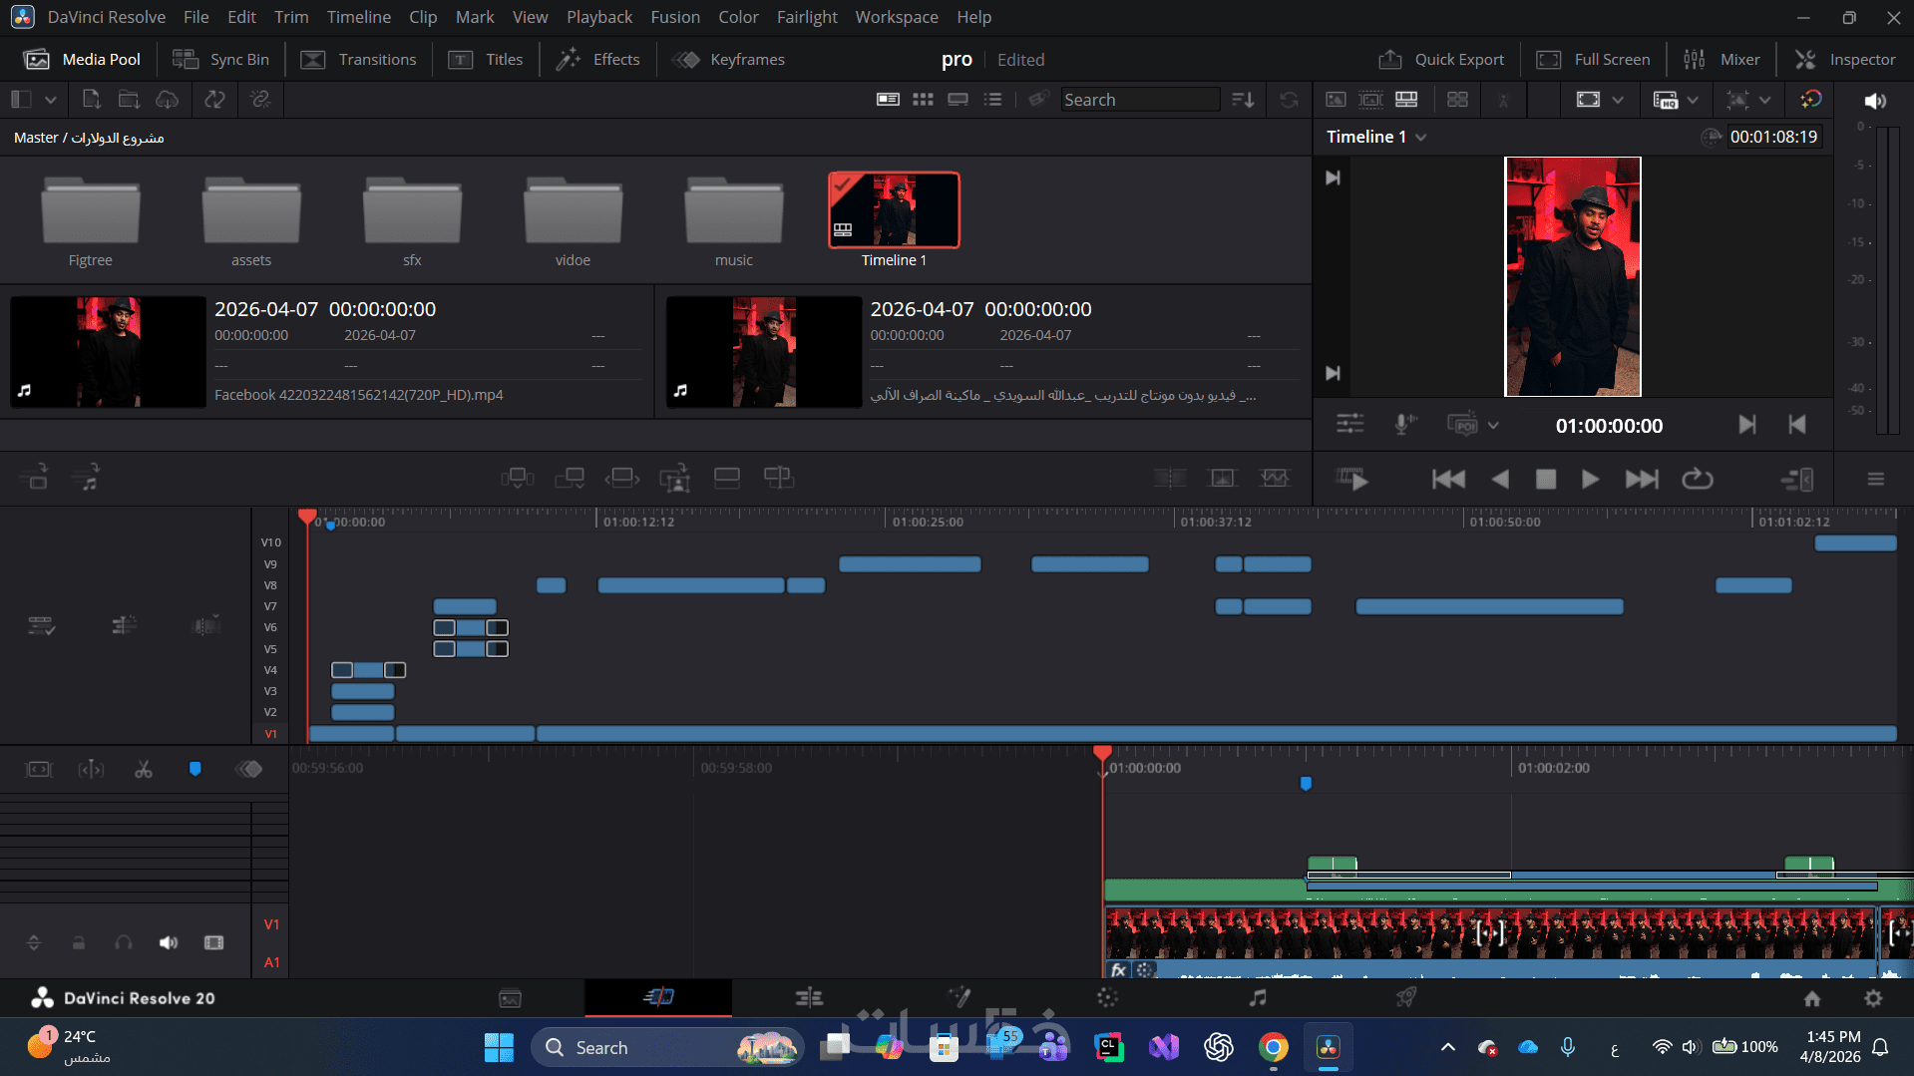
Task: Switch media pool to list view
Action: coord(992,100)
